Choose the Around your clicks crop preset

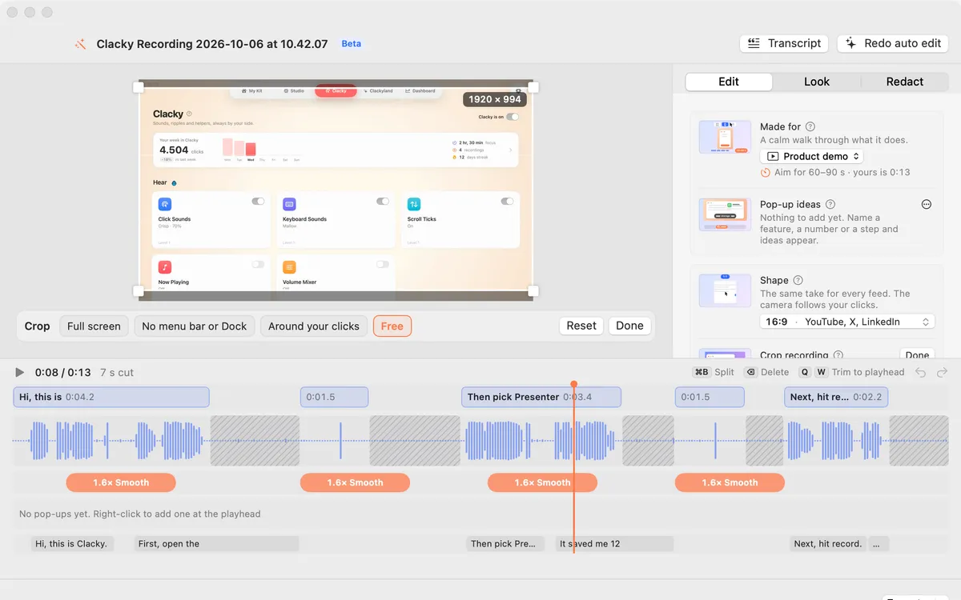click(314, 326)
